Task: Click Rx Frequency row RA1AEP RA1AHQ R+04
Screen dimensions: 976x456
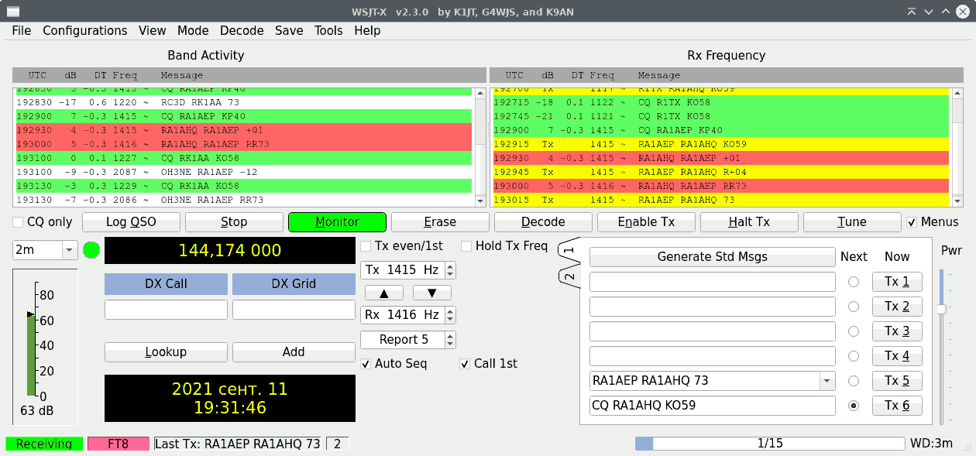Action: 721,172
